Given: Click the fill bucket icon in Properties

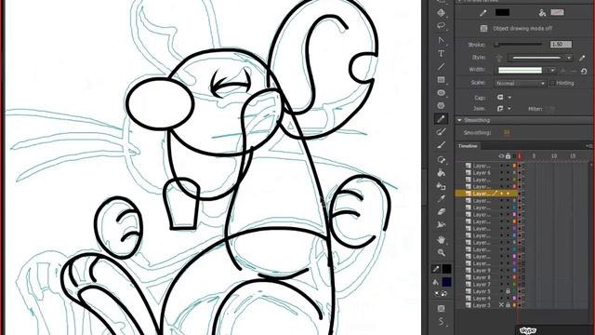Looking at the screenshot, I should coord(542,13).
